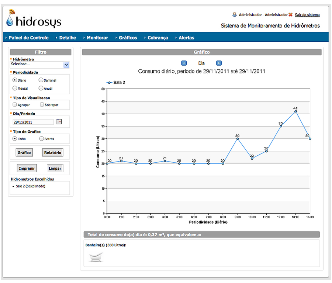Open the calendar date picker icon
332x283 pixels.
[x=59, y=122]
